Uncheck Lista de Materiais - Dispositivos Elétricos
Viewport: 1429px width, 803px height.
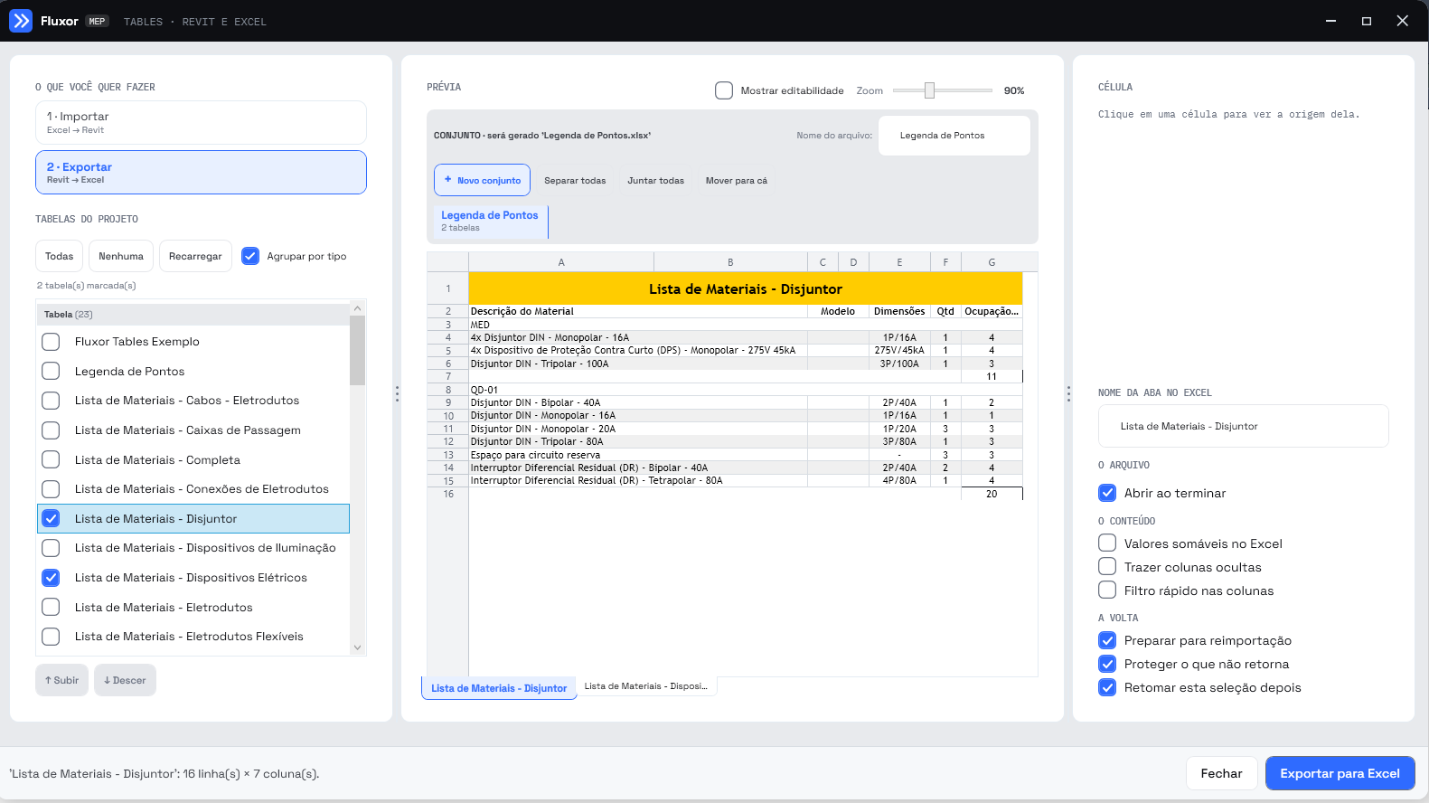click(52, 577)
